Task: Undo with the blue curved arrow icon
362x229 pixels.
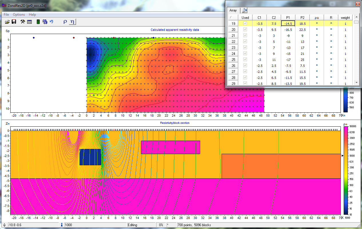Action: pos(51,22)
